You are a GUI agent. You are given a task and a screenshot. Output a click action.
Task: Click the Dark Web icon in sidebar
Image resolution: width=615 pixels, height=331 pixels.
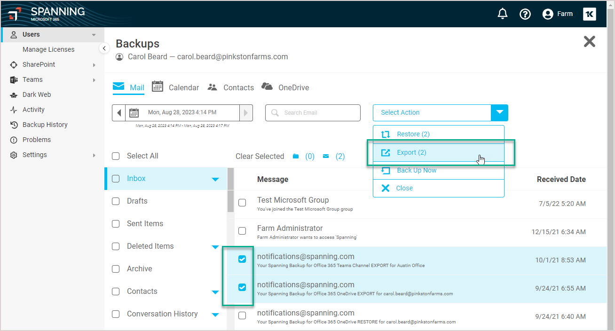14,95
